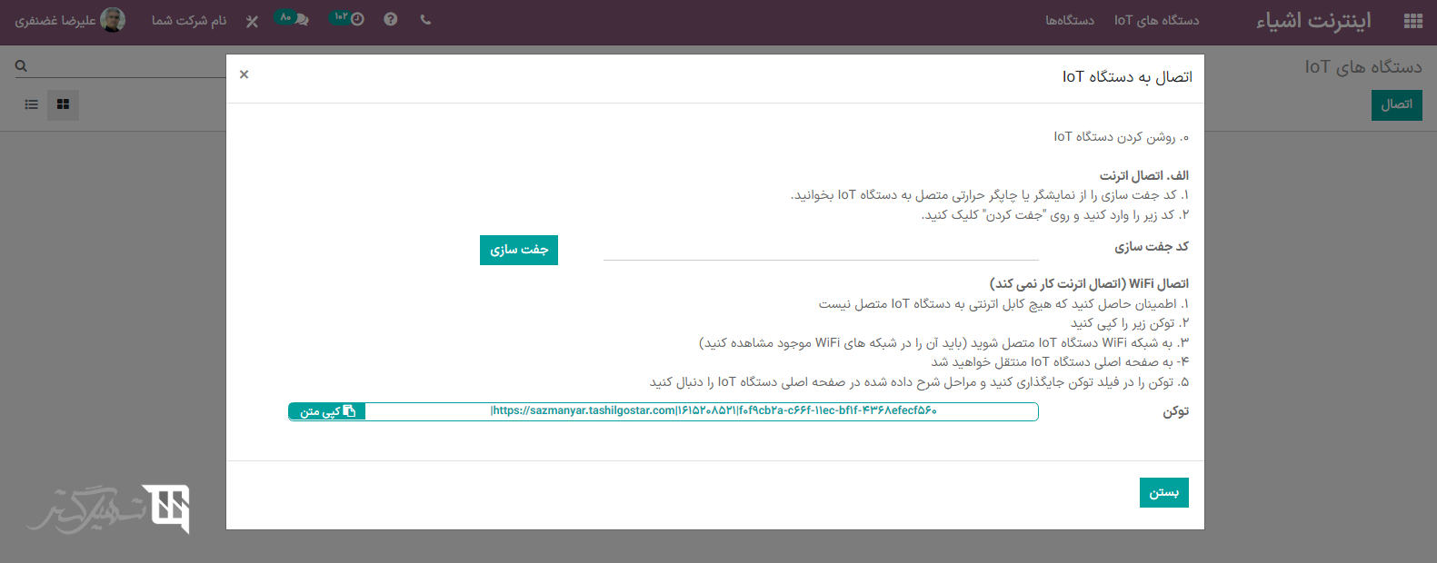Open the دستگاه های IoT menu
Screen dimensions: 1437x563
[1156, 20]
